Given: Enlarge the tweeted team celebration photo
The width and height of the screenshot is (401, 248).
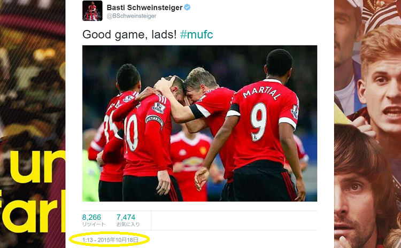Looking at the screenshot, I should [199, 123].
